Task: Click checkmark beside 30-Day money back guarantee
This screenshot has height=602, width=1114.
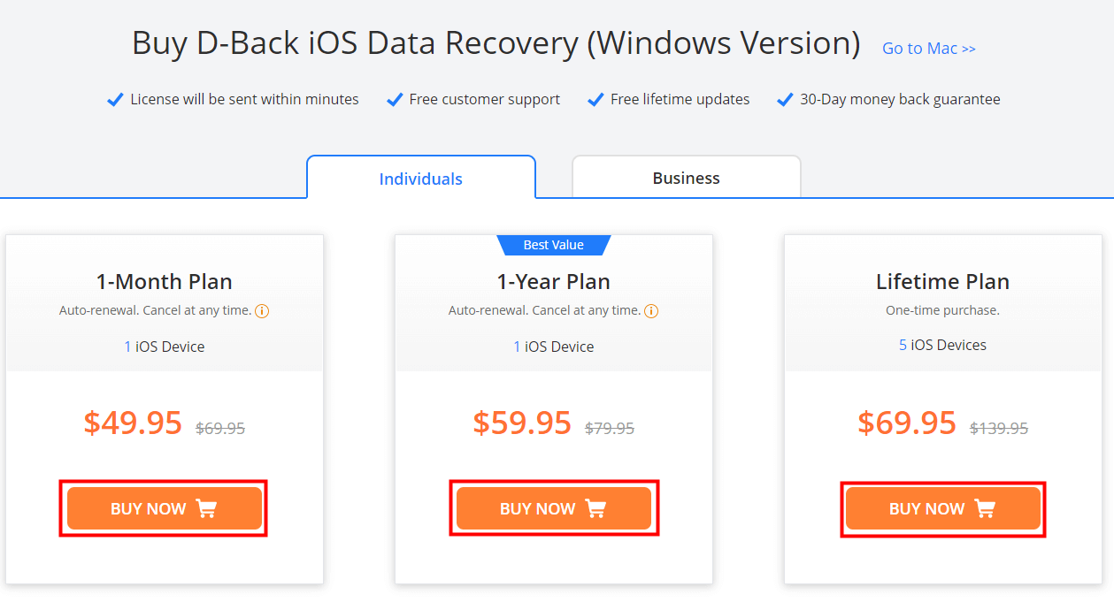Action: pyautogui.click(x=785, y=100)
